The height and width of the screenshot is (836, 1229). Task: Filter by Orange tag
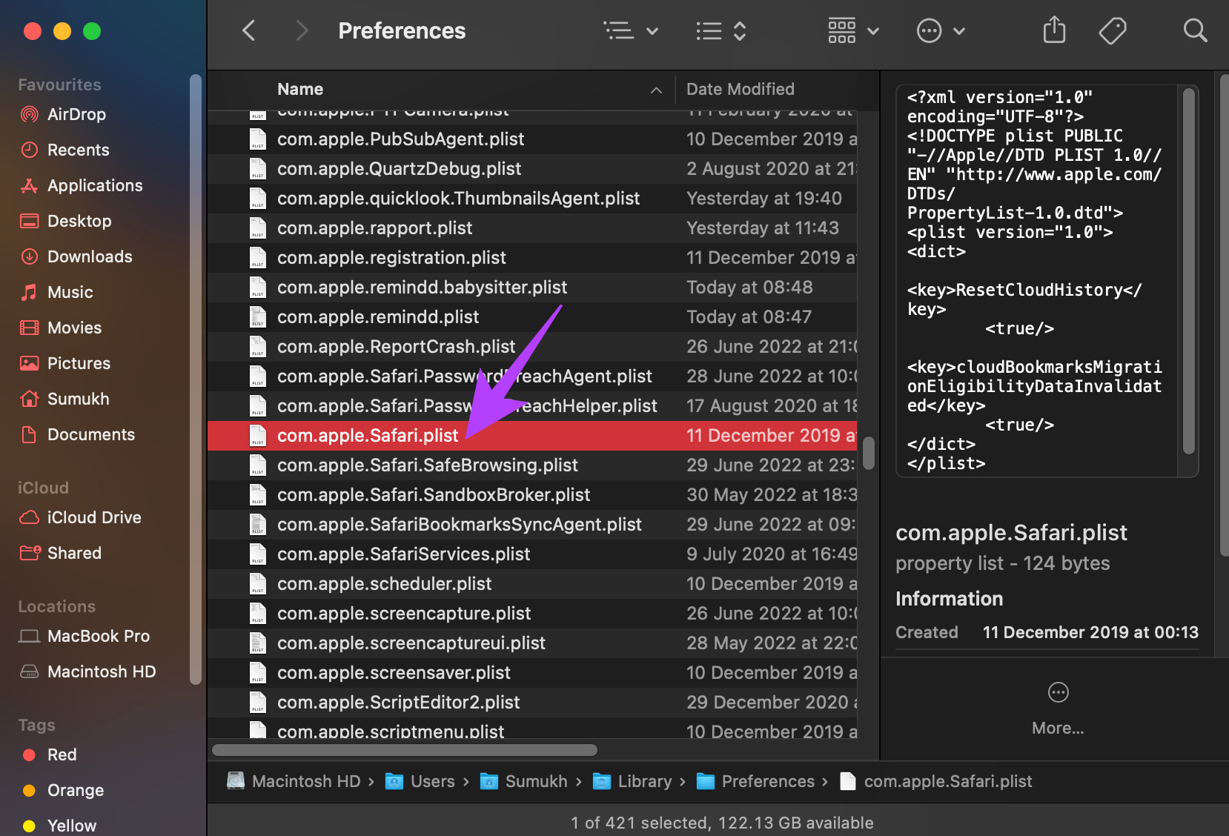[x=75, y=790]
